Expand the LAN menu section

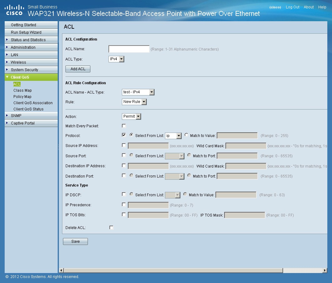pos(31,55)
